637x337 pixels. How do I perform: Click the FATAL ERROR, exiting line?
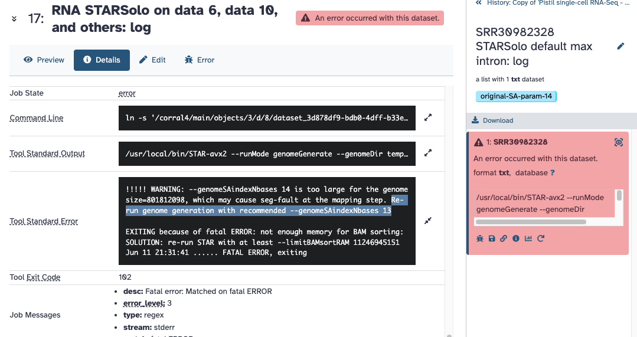click(216, 253)
